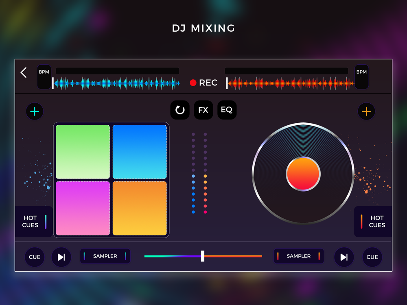Hit the right CUE button
The width and height of the screenshot is (407, 305).
(372, 257)
